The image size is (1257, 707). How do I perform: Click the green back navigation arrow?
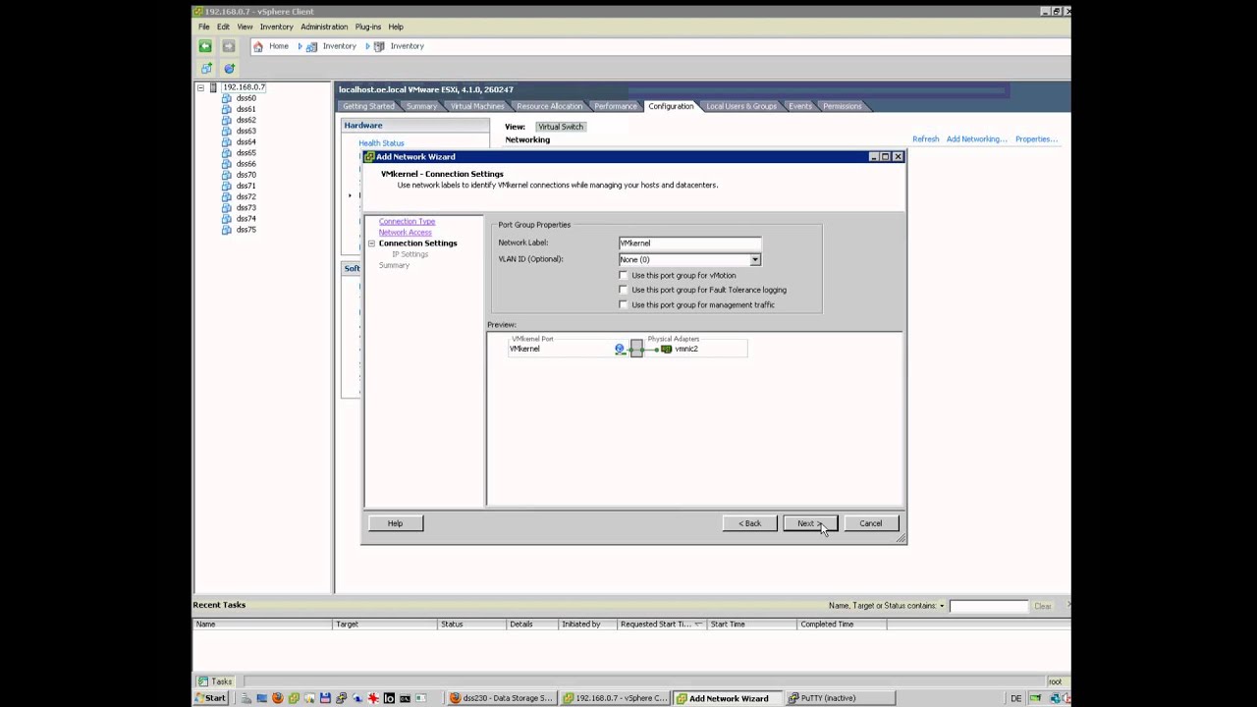(x=205, y=46)
